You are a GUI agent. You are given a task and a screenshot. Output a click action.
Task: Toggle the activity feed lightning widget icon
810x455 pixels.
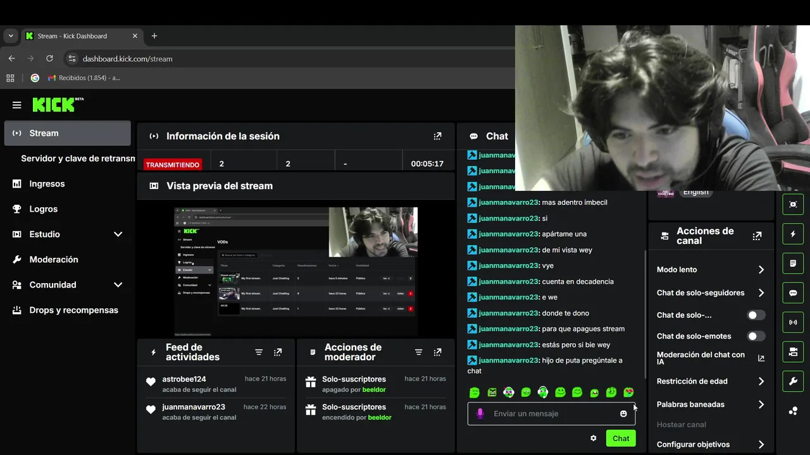(x=793, y=234)
